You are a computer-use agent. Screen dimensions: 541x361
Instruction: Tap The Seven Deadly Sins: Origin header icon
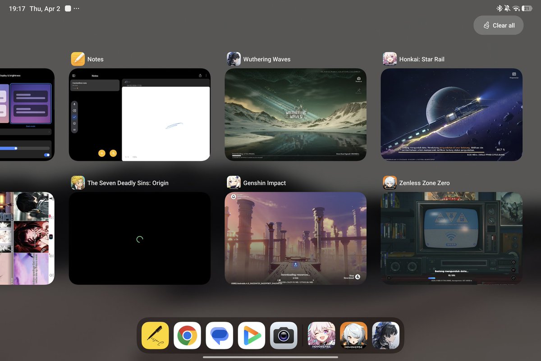pyautogui.click(x=78, y=183)
